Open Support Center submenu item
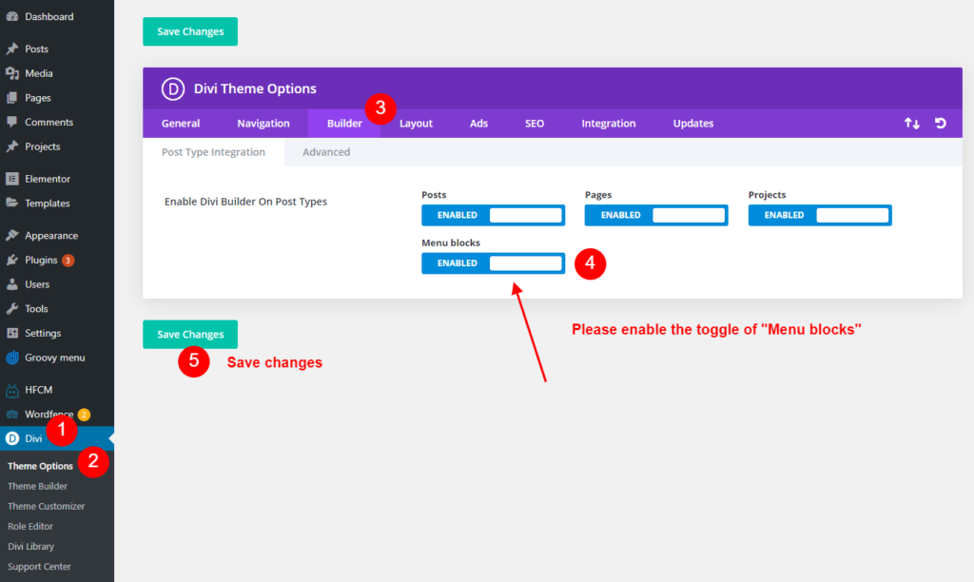974x582 pixels. [39, 567]
